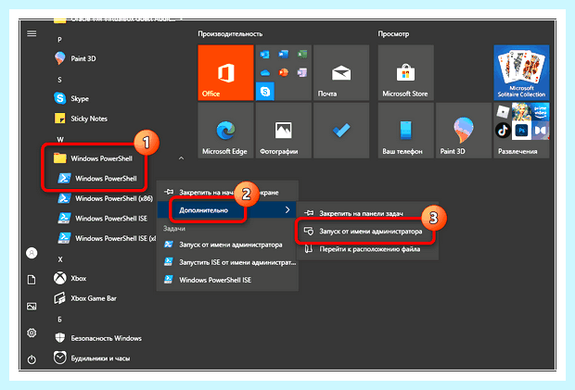
Task: Expand the Дополнительно submenu
Action: pos(226,210)
